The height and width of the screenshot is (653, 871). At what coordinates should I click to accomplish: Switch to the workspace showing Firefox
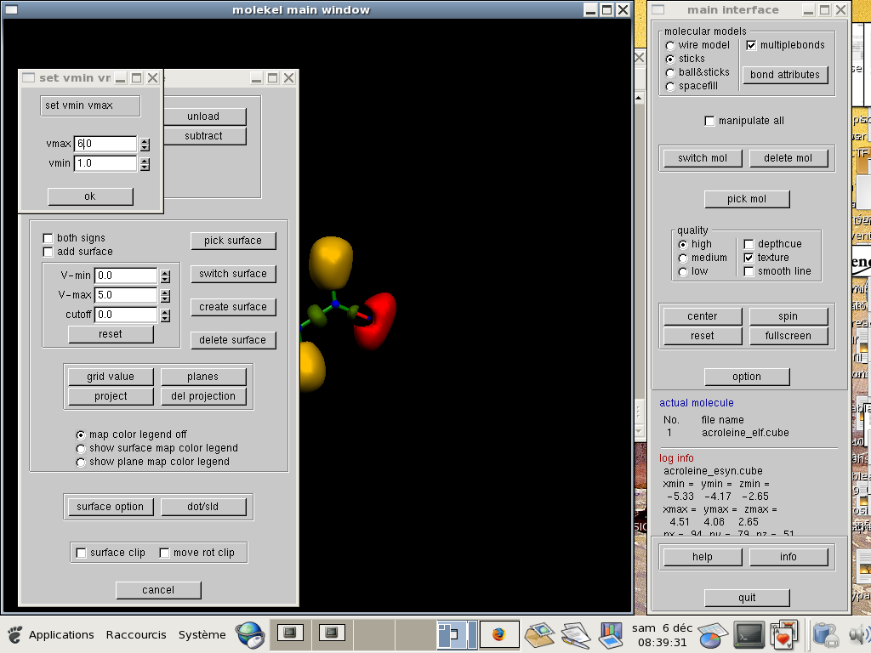pos(498,634)
